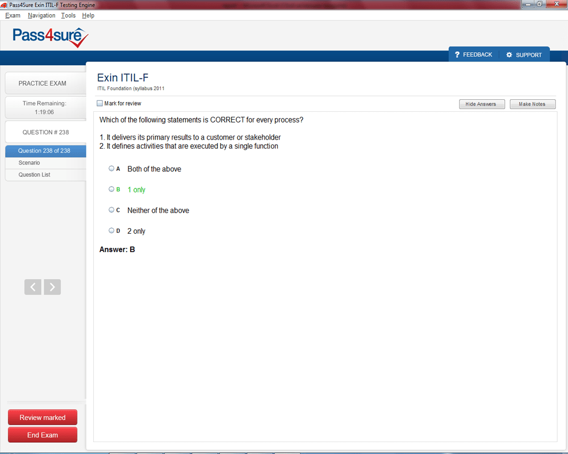This screenshot has height=454, width=568.
Task: Click ITIL Foundation (syllabus 2011) subtitle
Action: click(x=131, y=89)
